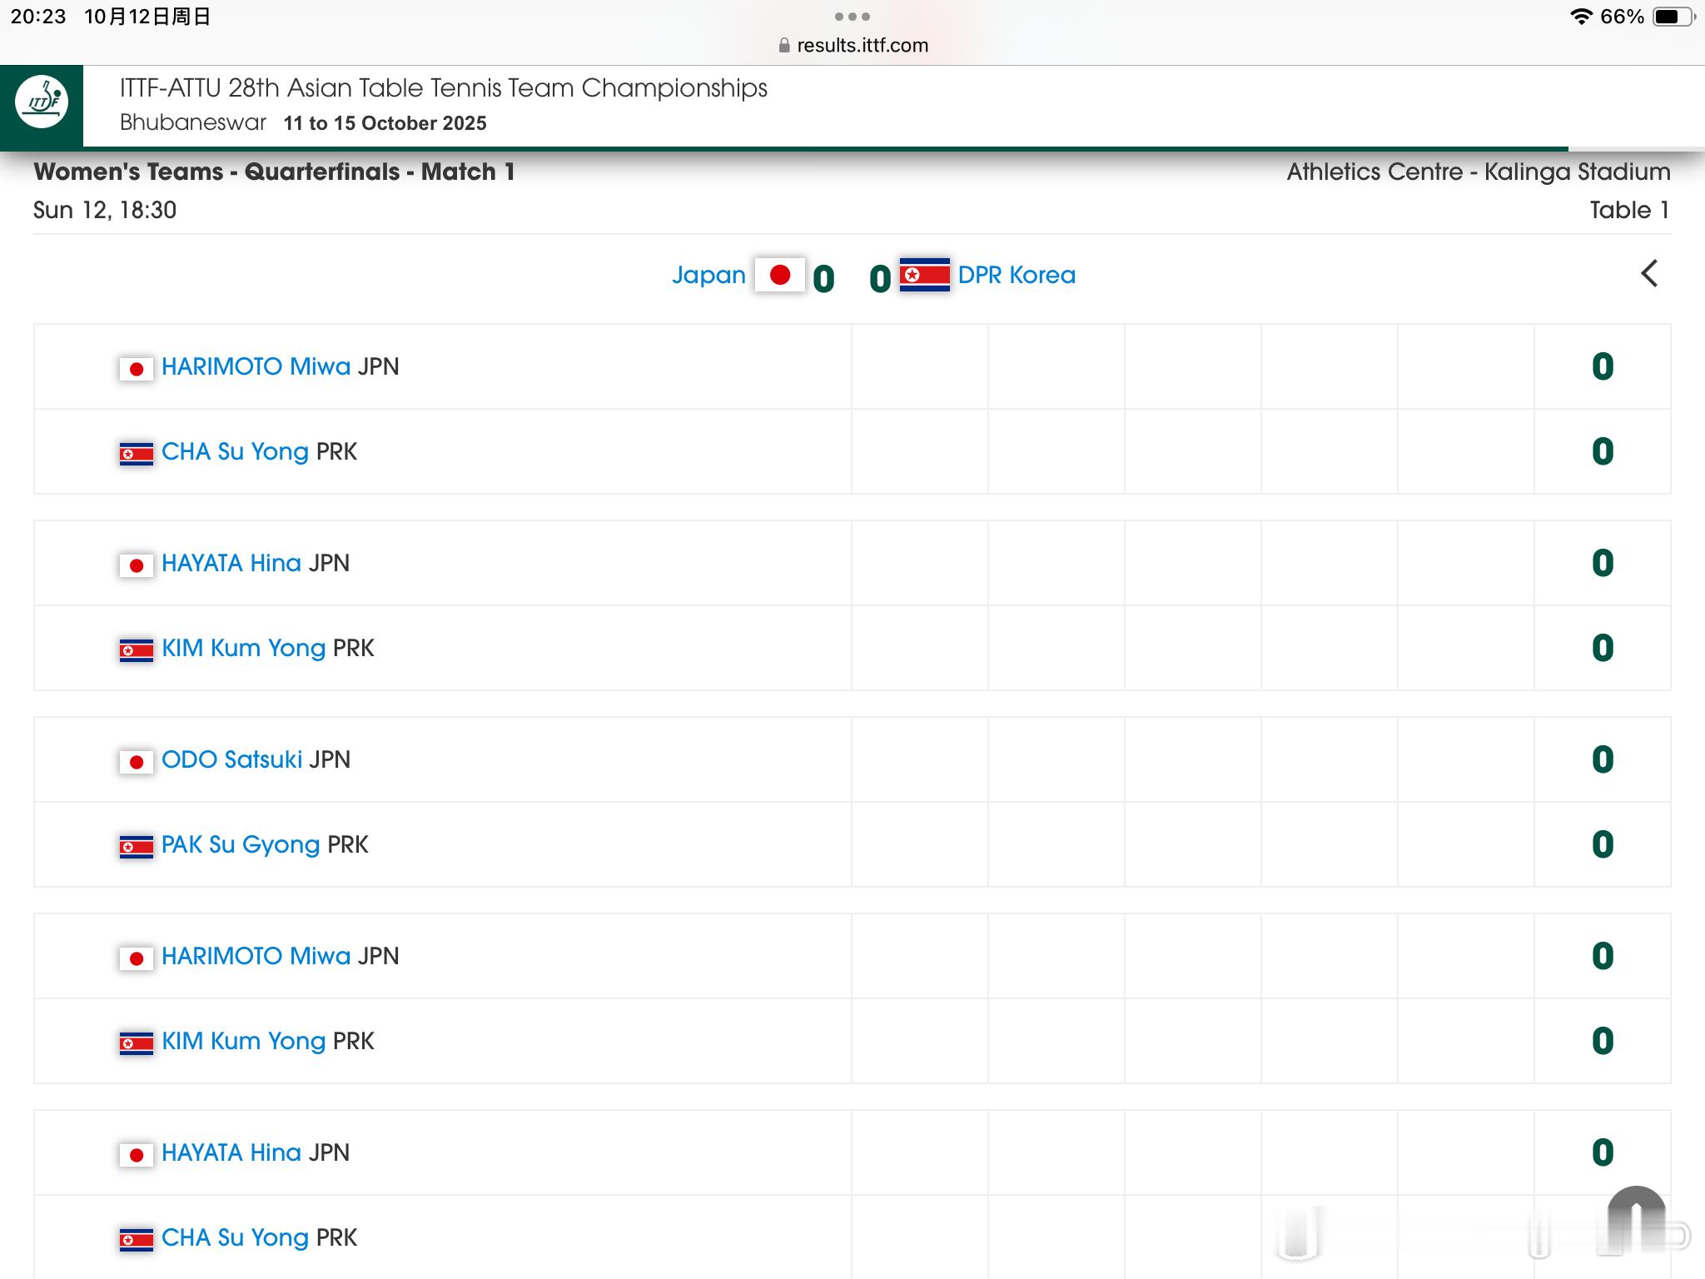
Task: Tap the Japan flag in match header
Action: tap(779, 275)
